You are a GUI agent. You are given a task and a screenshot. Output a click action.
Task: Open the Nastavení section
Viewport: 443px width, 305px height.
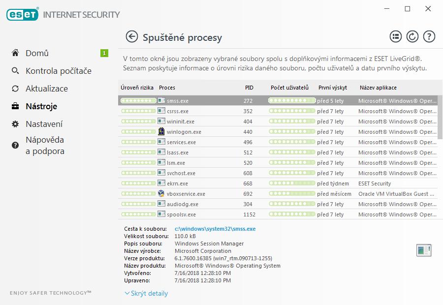coord(44,124)
